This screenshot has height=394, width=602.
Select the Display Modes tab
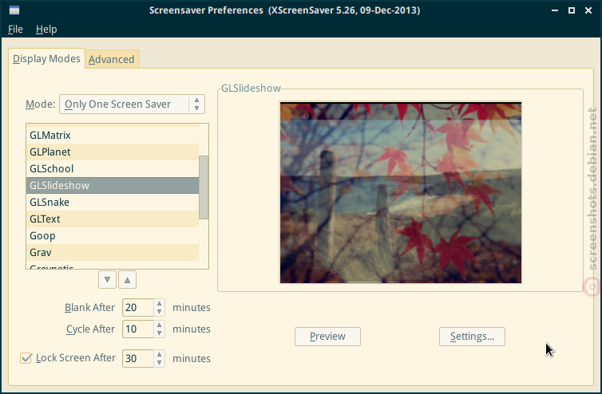point(46,59)
